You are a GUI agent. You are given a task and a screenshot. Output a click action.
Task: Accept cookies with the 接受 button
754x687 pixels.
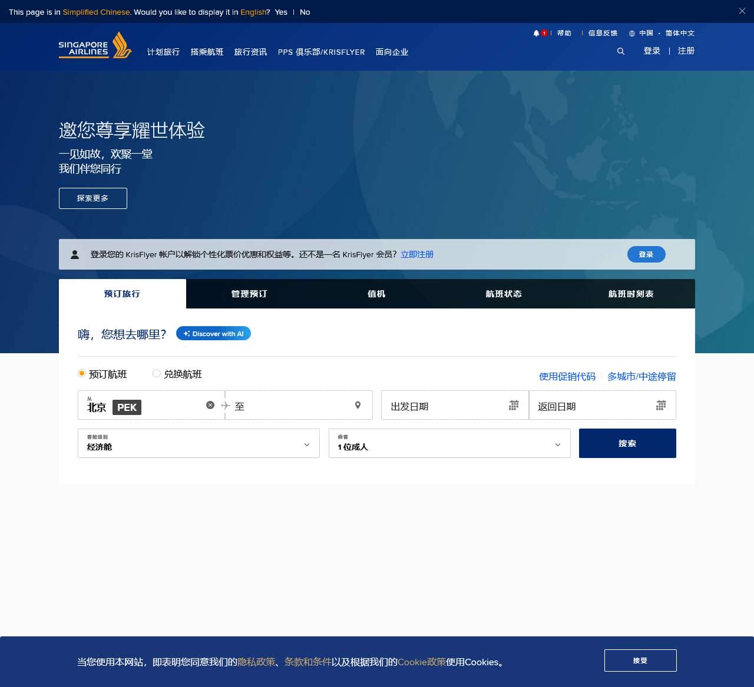tap(640, 660)
